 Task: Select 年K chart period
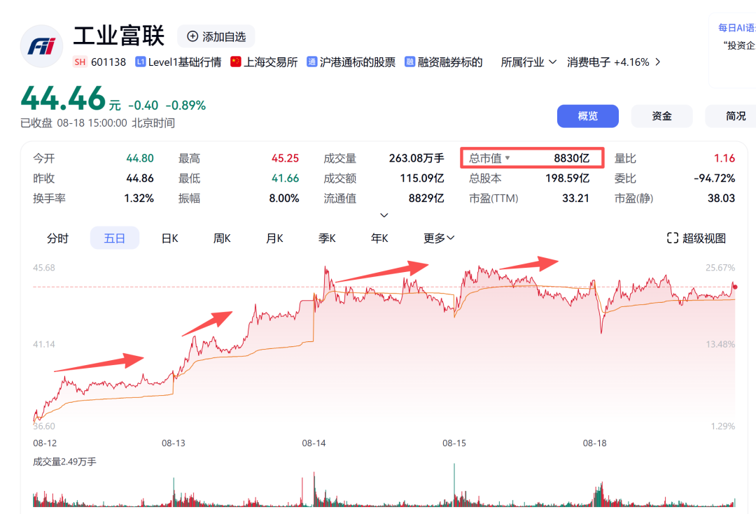click(379, 238)
